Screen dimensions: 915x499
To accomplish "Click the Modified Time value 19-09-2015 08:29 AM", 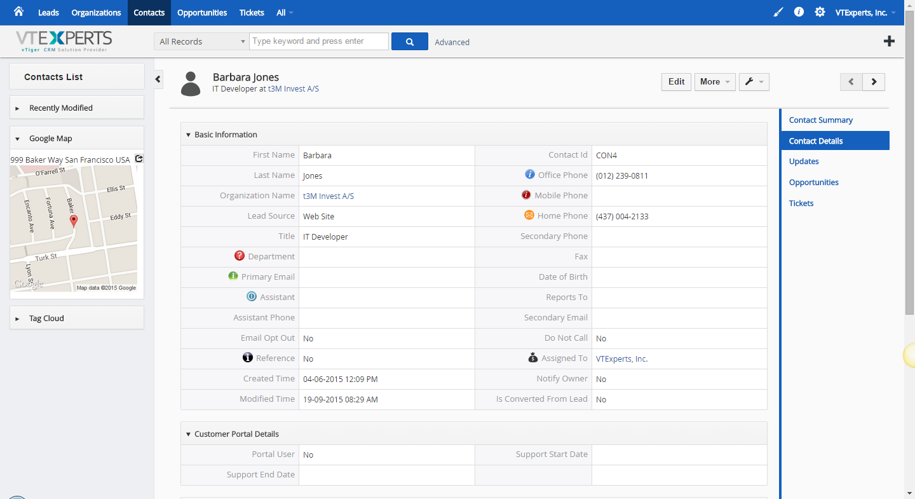I will [x=341, y=400].
